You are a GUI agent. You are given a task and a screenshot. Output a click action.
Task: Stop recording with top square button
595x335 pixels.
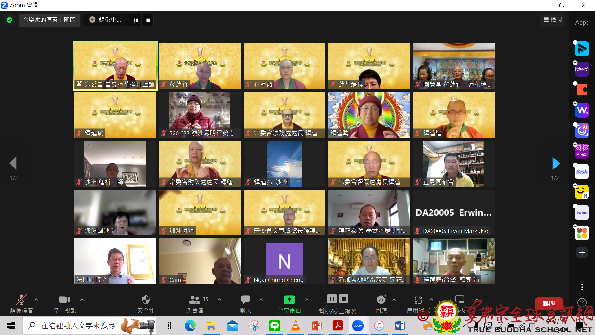(x=148, y=20)
